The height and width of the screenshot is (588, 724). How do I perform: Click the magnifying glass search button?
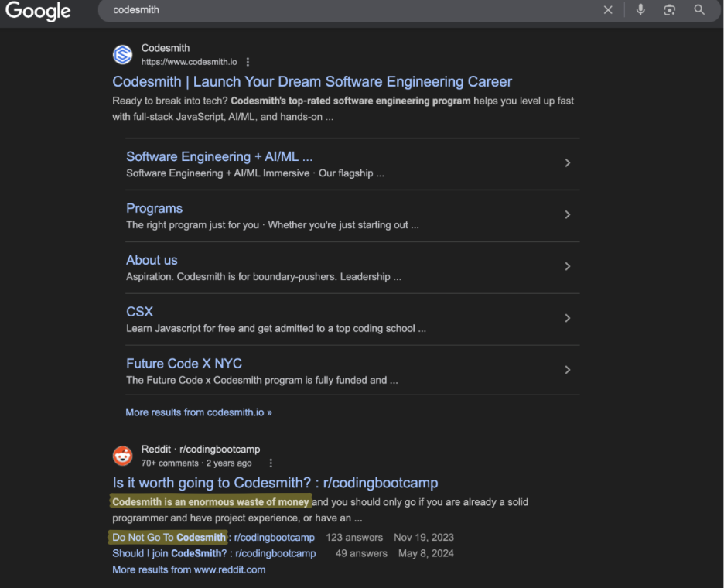(x=699, y=10)
